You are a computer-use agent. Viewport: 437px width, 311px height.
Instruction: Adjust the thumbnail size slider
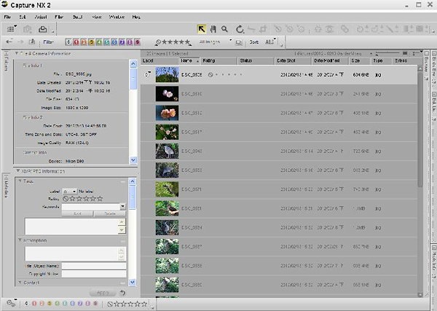pos(389,53)
